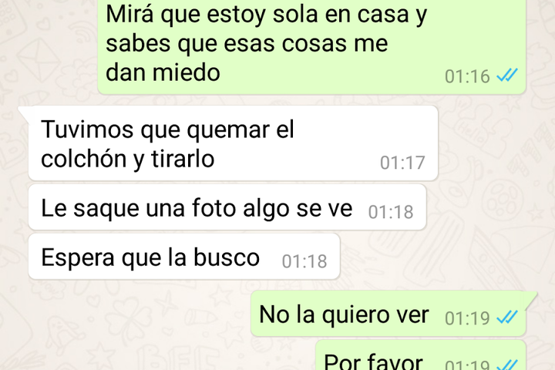Select the 'Le saque una foto algo se ve' bubble
The image size is (555, 370).
[227, 207]
